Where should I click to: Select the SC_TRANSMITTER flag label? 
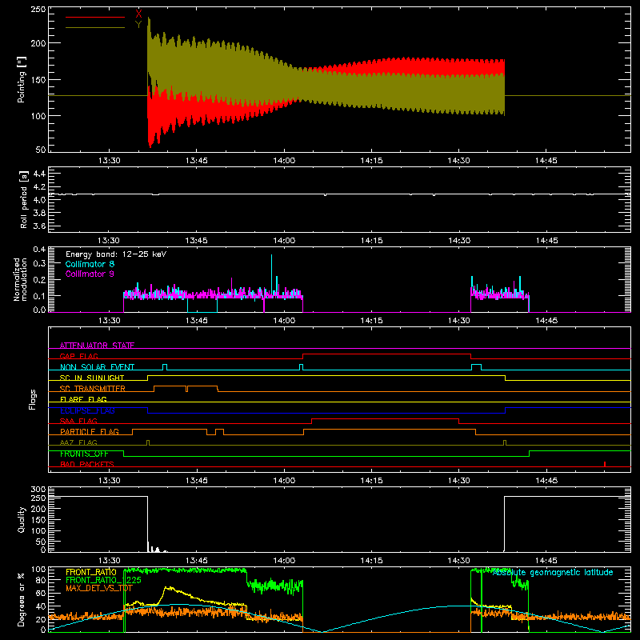[x=93, y=389]
